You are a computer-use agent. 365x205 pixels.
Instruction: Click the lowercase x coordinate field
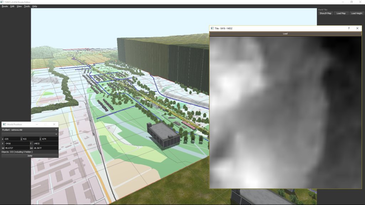pos(11,139)
